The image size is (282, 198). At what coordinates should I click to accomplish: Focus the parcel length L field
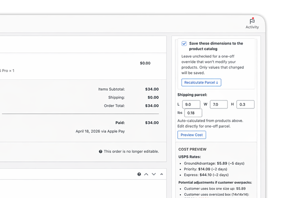point(191,104)
